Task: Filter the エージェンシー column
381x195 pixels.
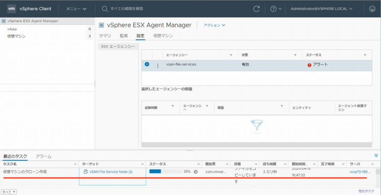Action: pos(231,55)
